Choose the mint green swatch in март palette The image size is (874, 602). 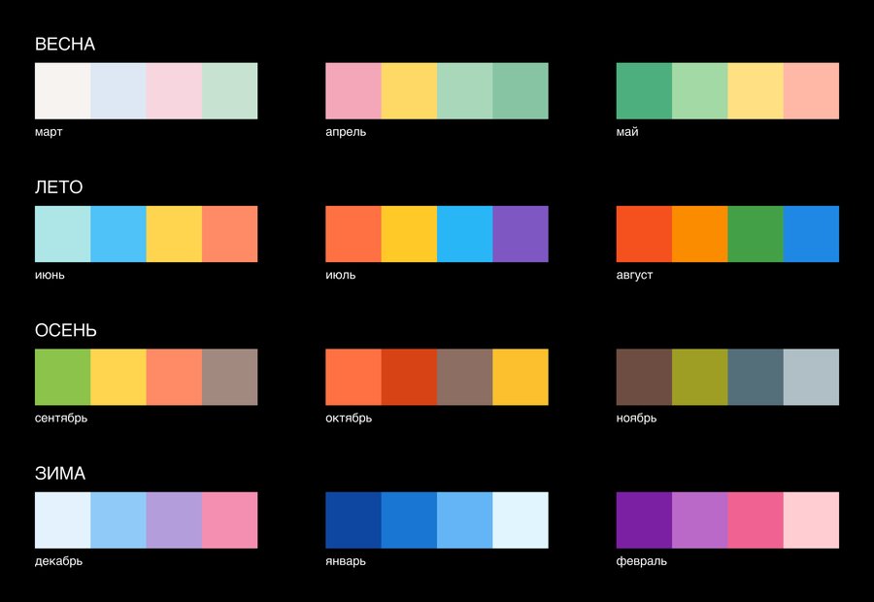[x=230, y=91]
